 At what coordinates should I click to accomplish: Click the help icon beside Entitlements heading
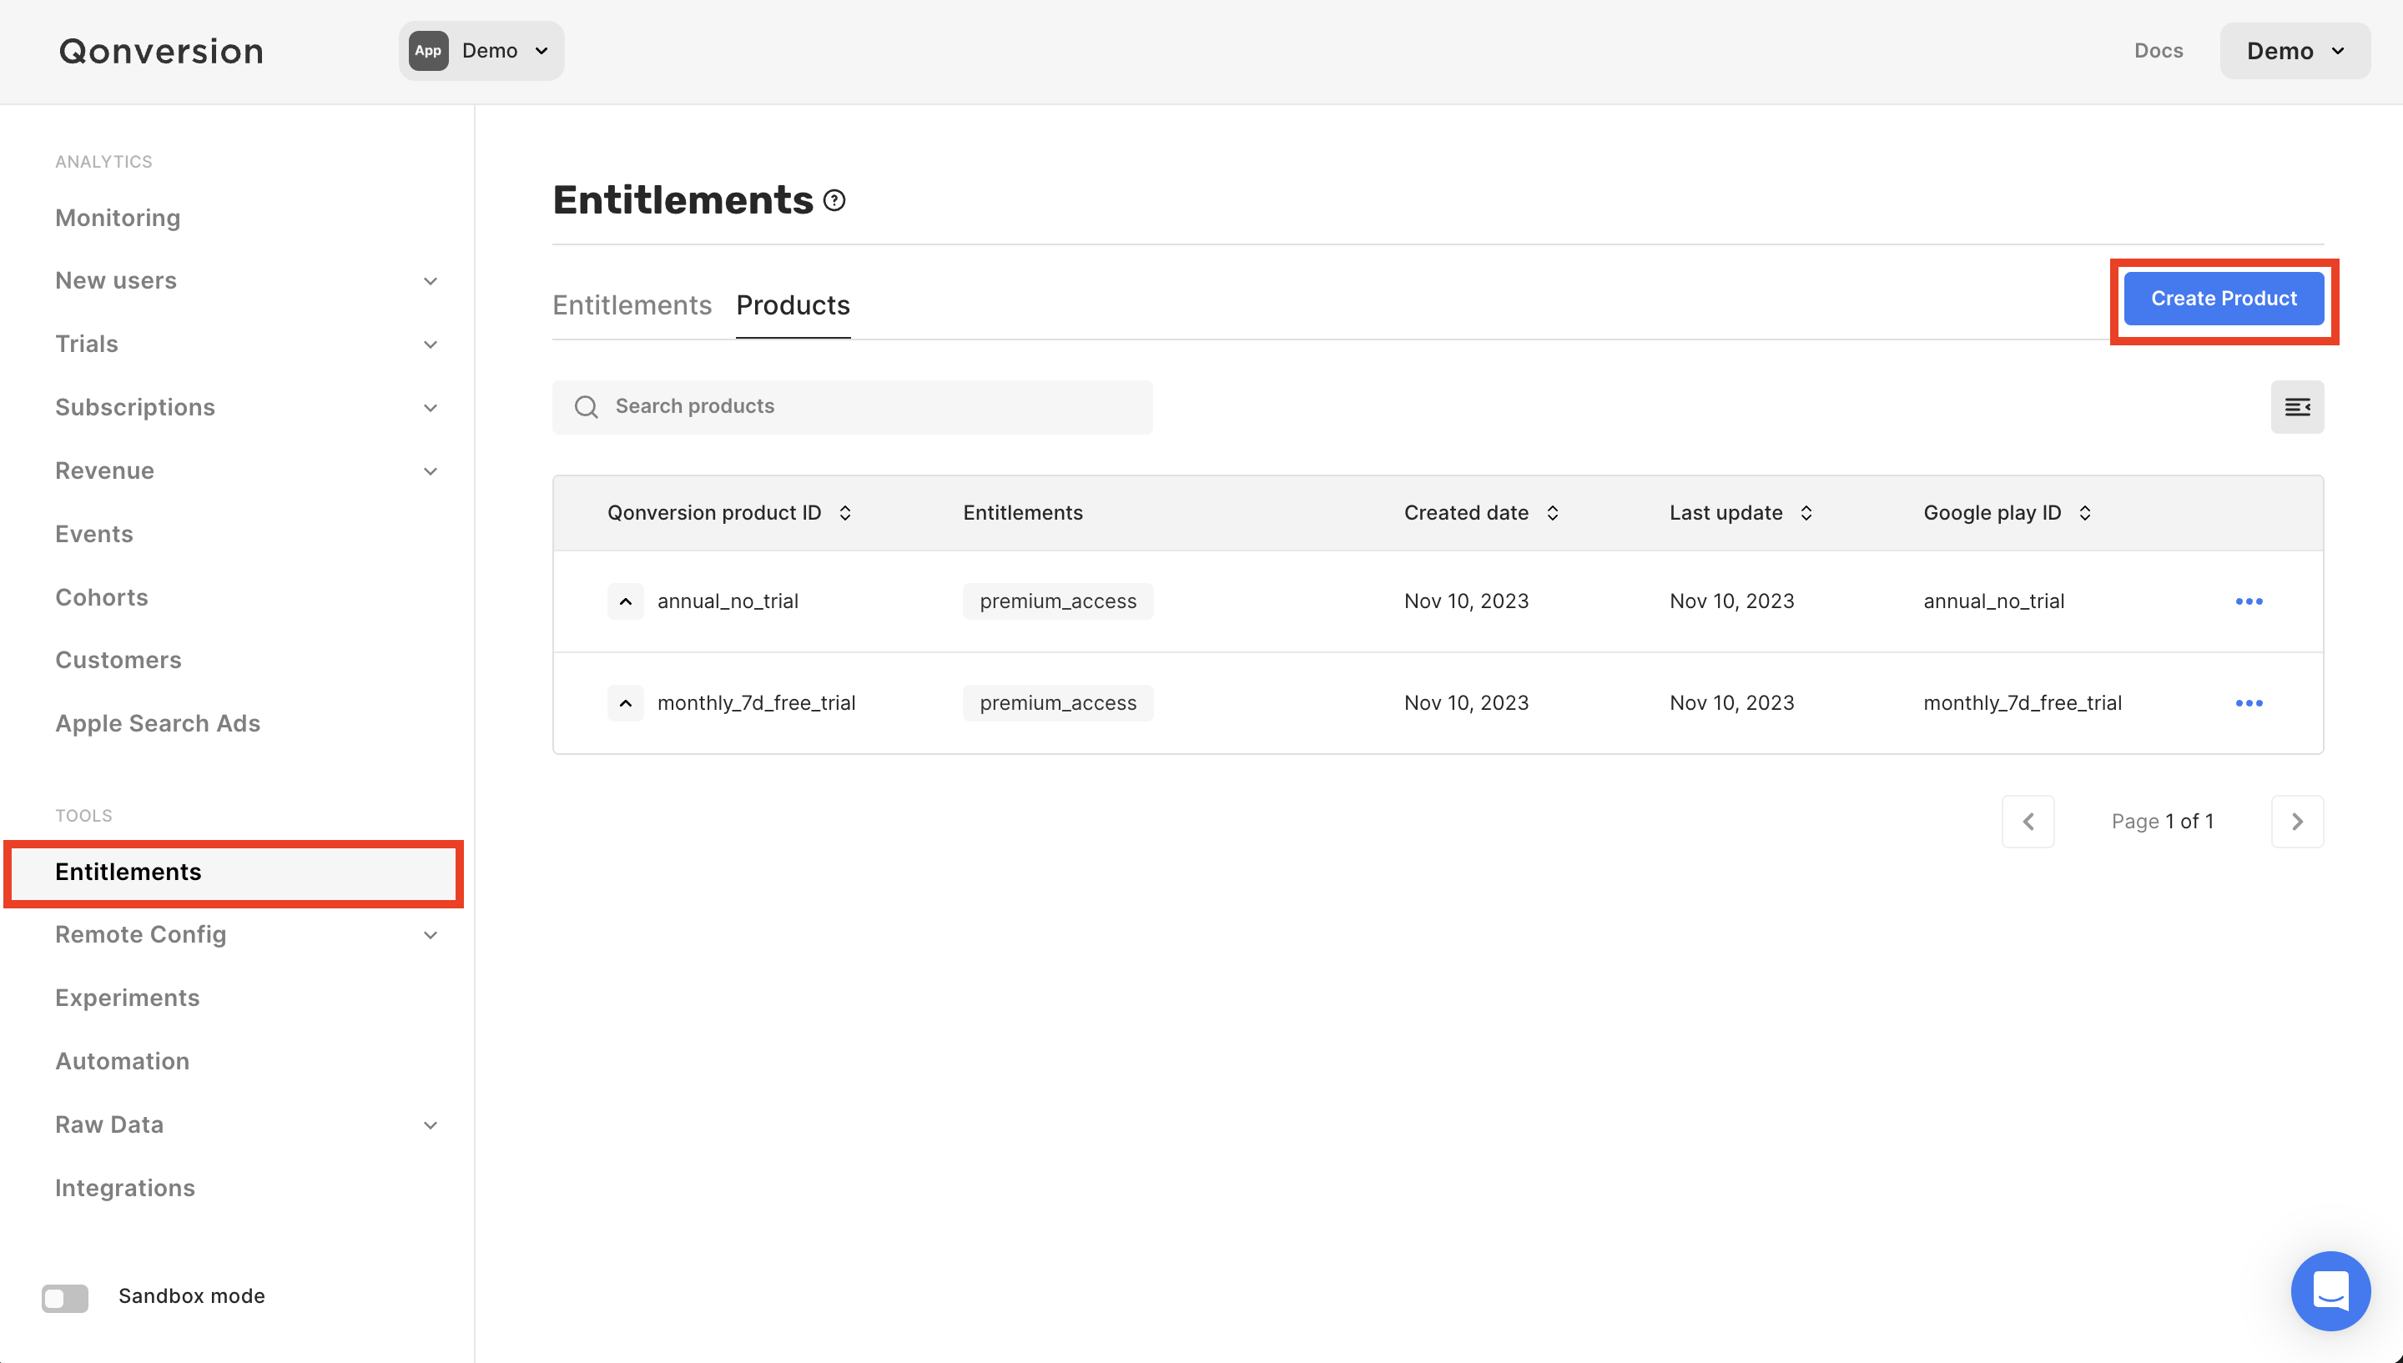834,200
